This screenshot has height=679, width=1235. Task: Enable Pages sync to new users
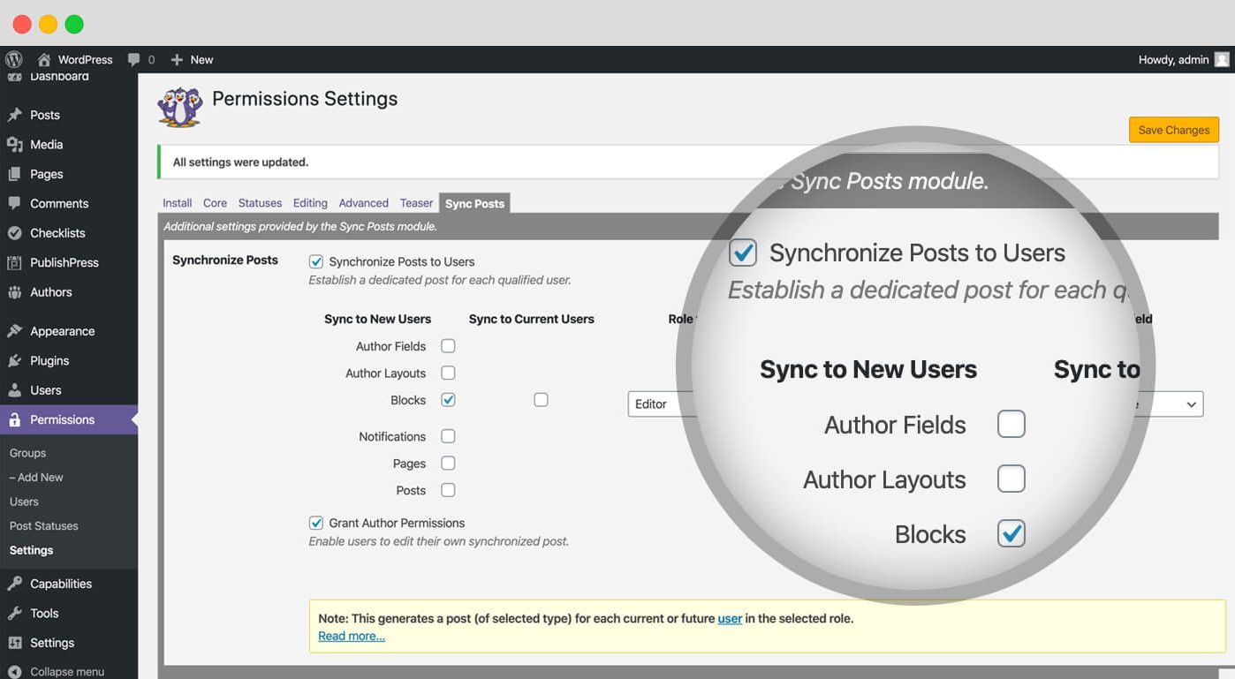coord(448,463)
